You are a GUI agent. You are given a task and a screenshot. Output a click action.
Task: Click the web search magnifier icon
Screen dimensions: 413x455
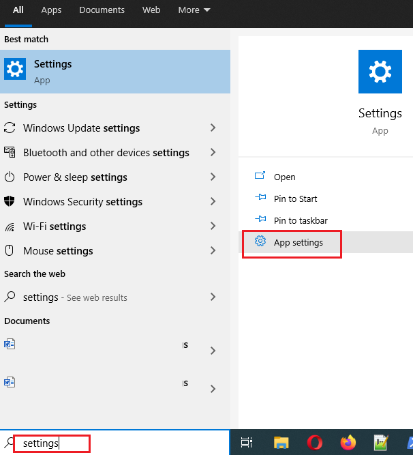click(x=10, y=297)
